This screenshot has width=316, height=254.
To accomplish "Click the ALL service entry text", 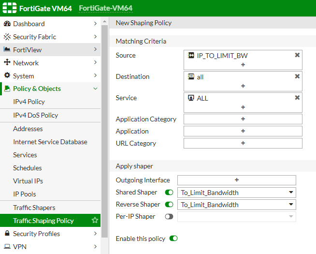I will (202, 98).
